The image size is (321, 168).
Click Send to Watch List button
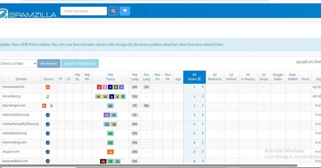tap(80, 63)
